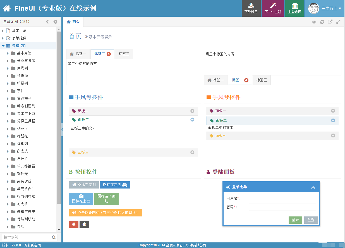Click the home logo icon beside FineUI title
The width and height of the screenshot is (345, 248).
pyautogui.click(x=7, y=8)
